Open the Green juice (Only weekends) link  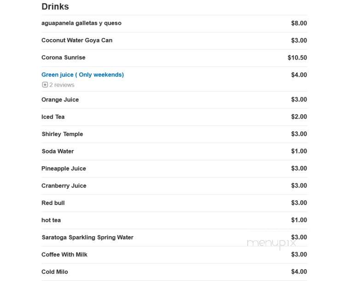[82, 75]
